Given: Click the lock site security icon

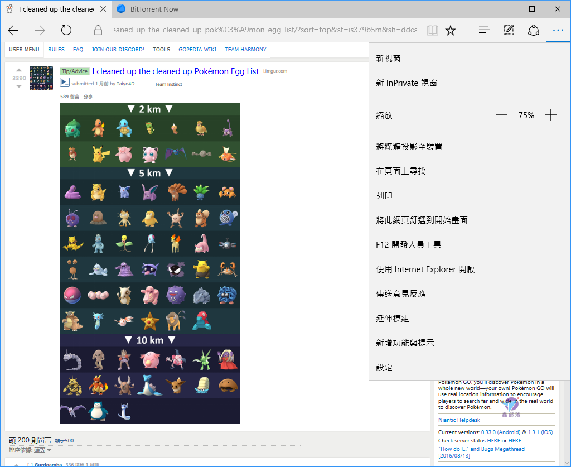Looking at the screenshot, I should coord(98,30).
